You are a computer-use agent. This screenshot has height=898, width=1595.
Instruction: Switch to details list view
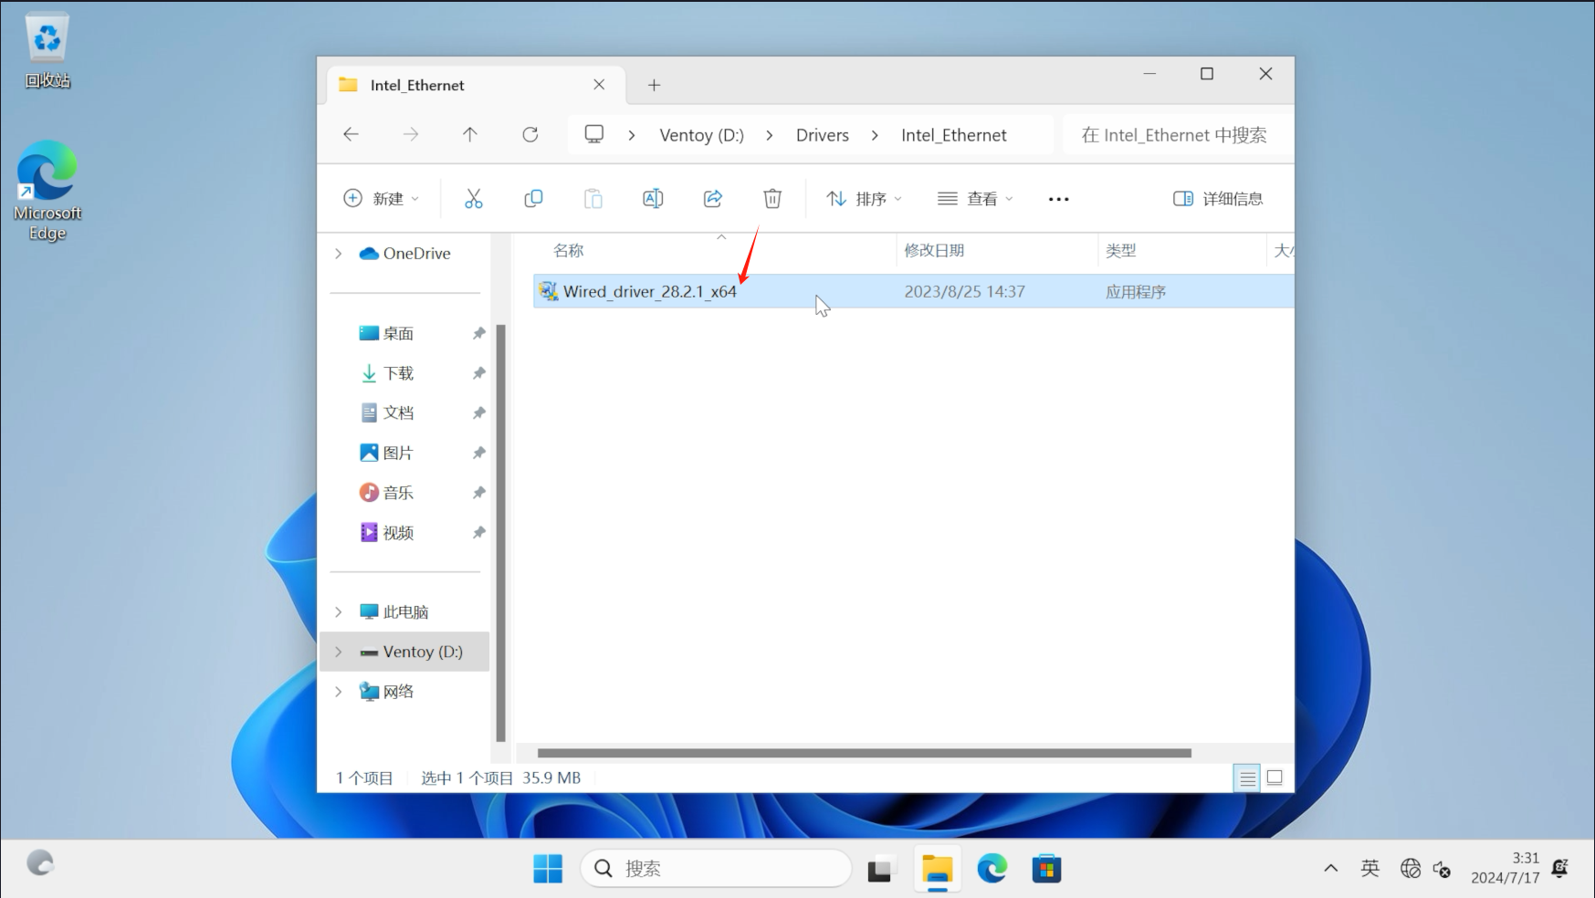[x=1247, y=778]
